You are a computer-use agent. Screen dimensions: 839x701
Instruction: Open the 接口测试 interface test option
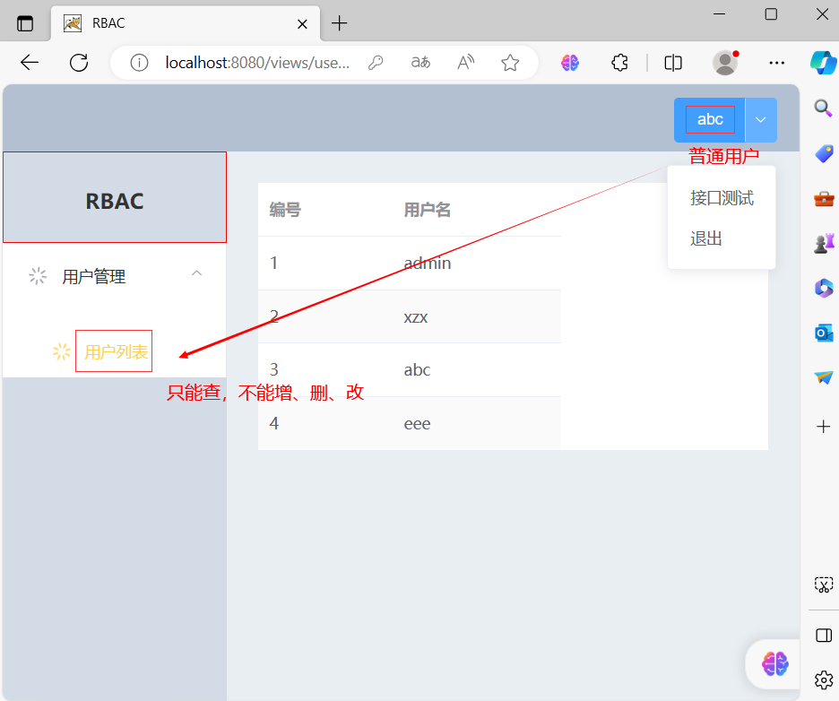[x=721, y=197]
